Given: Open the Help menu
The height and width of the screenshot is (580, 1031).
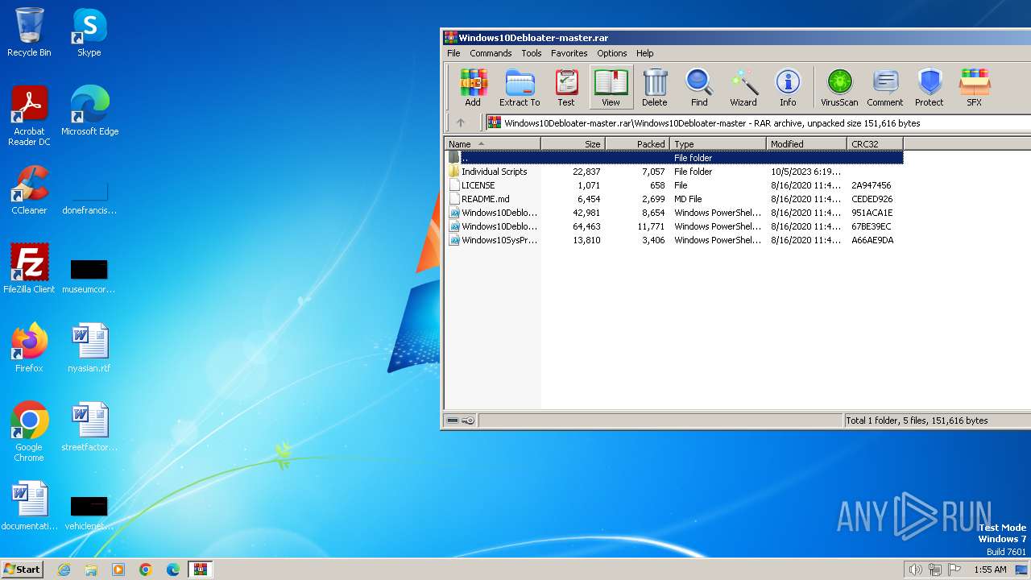Looking at the screenshot, I should 645,53.
